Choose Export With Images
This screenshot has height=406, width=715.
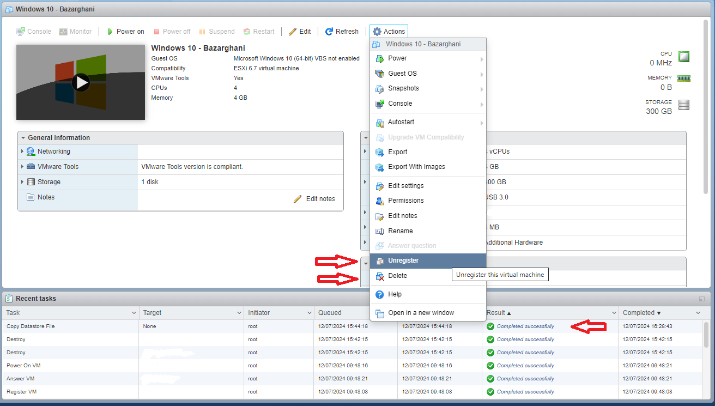(x=428, y=167)
